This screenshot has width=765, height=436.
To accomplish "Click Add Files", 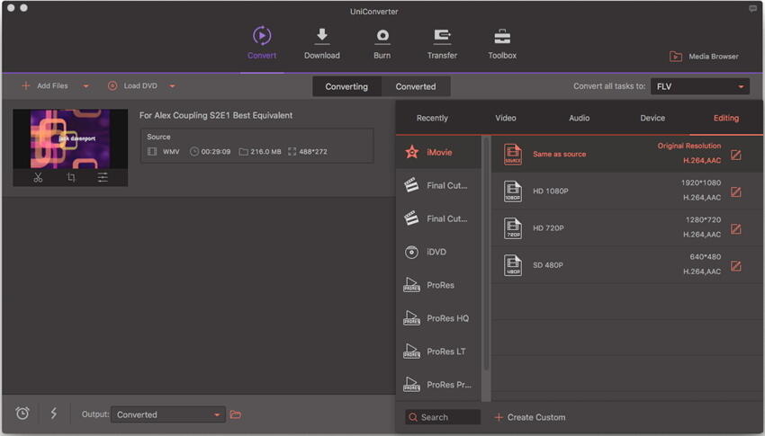I will [45, 85].
